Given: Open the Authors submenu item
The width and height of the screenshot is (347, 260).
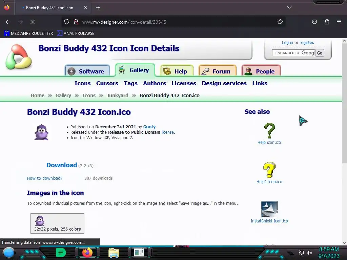Looking at the screenshot, I should 155,83.
